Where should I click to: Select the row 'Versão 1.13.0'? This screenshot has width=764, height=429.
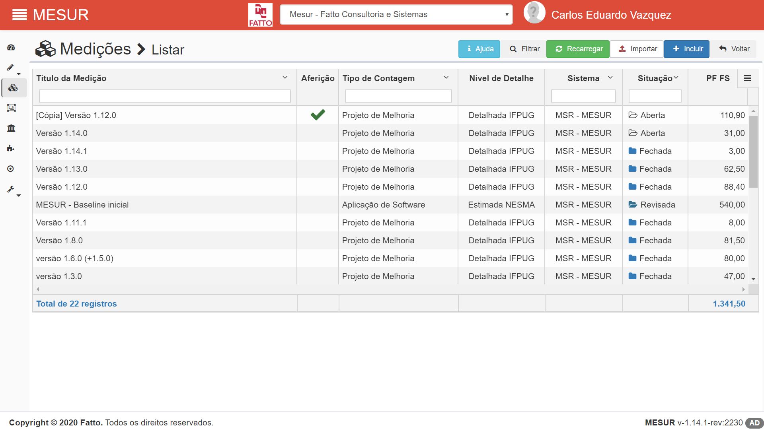[391, 169]
